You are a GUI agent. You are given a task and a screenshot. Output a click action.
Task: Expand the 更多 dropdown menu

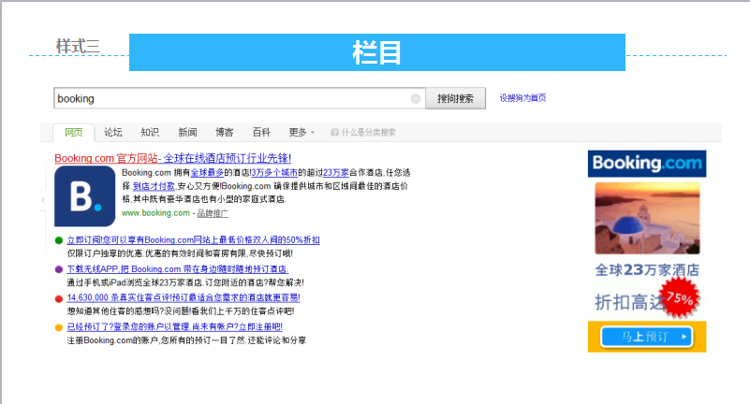[301, 133]
